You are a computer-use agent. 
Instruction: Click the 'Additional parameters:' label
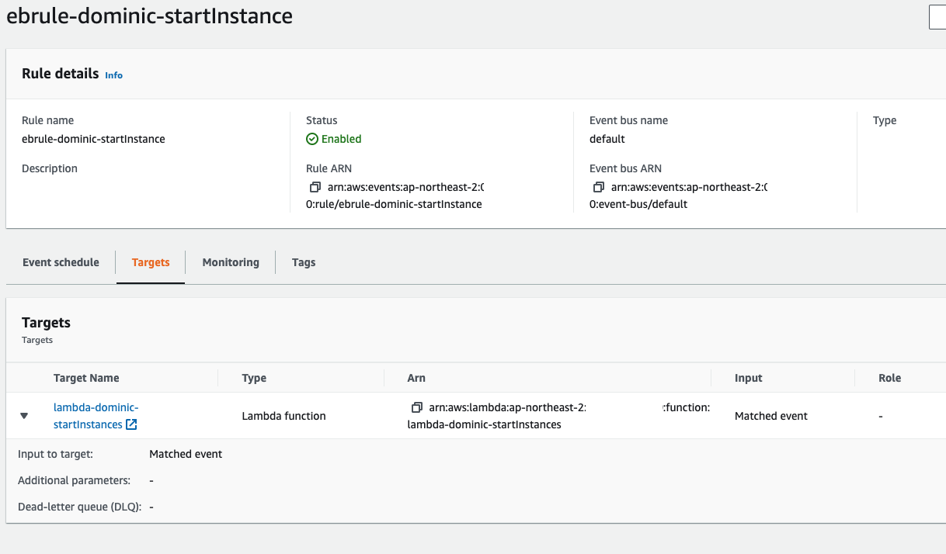pyautogui.click(x=74, y=480)
